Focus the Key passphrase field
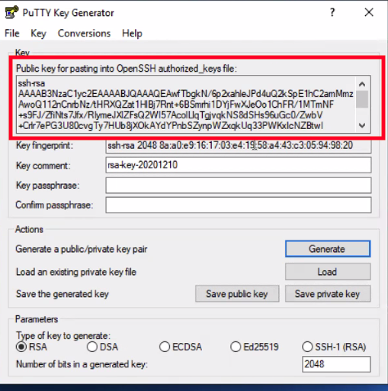This screenshot has width=388, height=391. pos(239,185)
